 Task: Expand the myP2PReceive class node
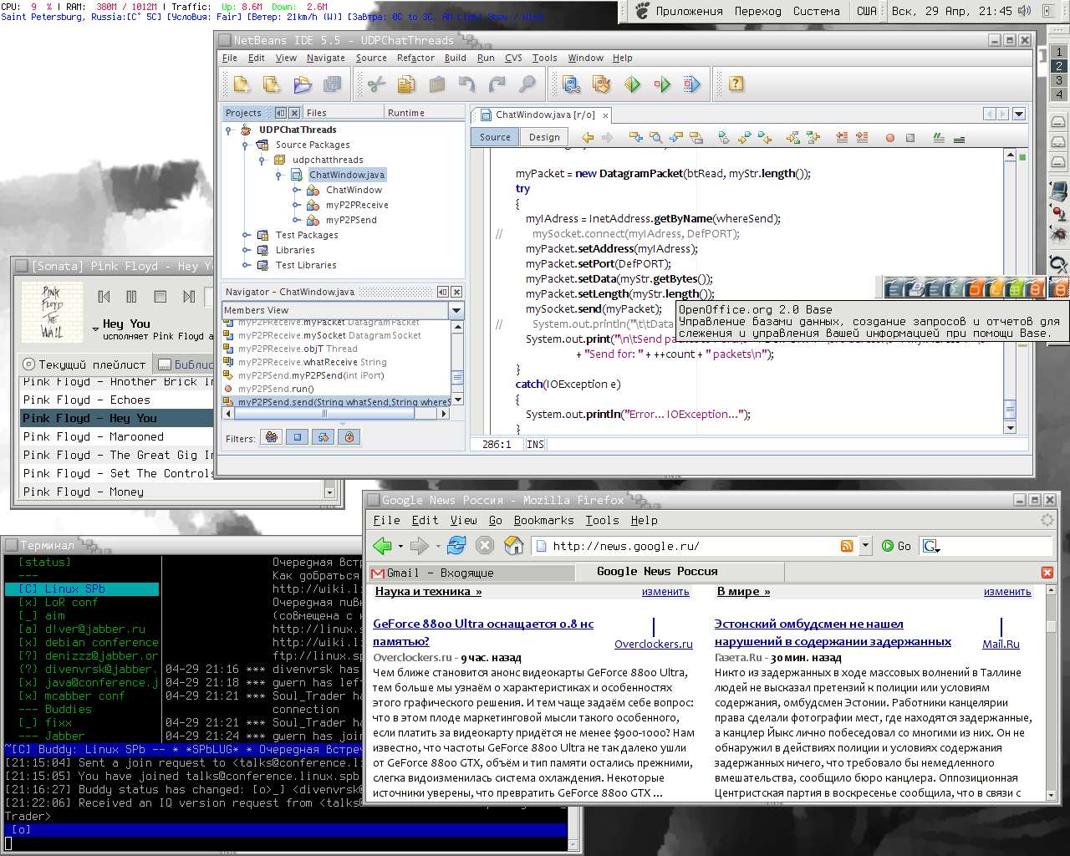[297, 205]
